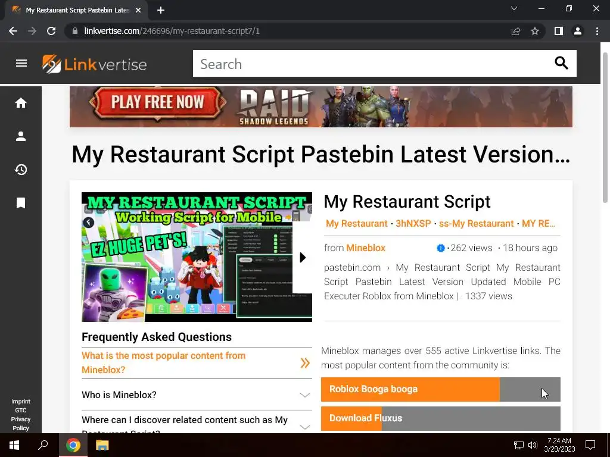Open File Explorer from taskbar
This screenshot has width=610, height=457.
(x=102, y=445)
